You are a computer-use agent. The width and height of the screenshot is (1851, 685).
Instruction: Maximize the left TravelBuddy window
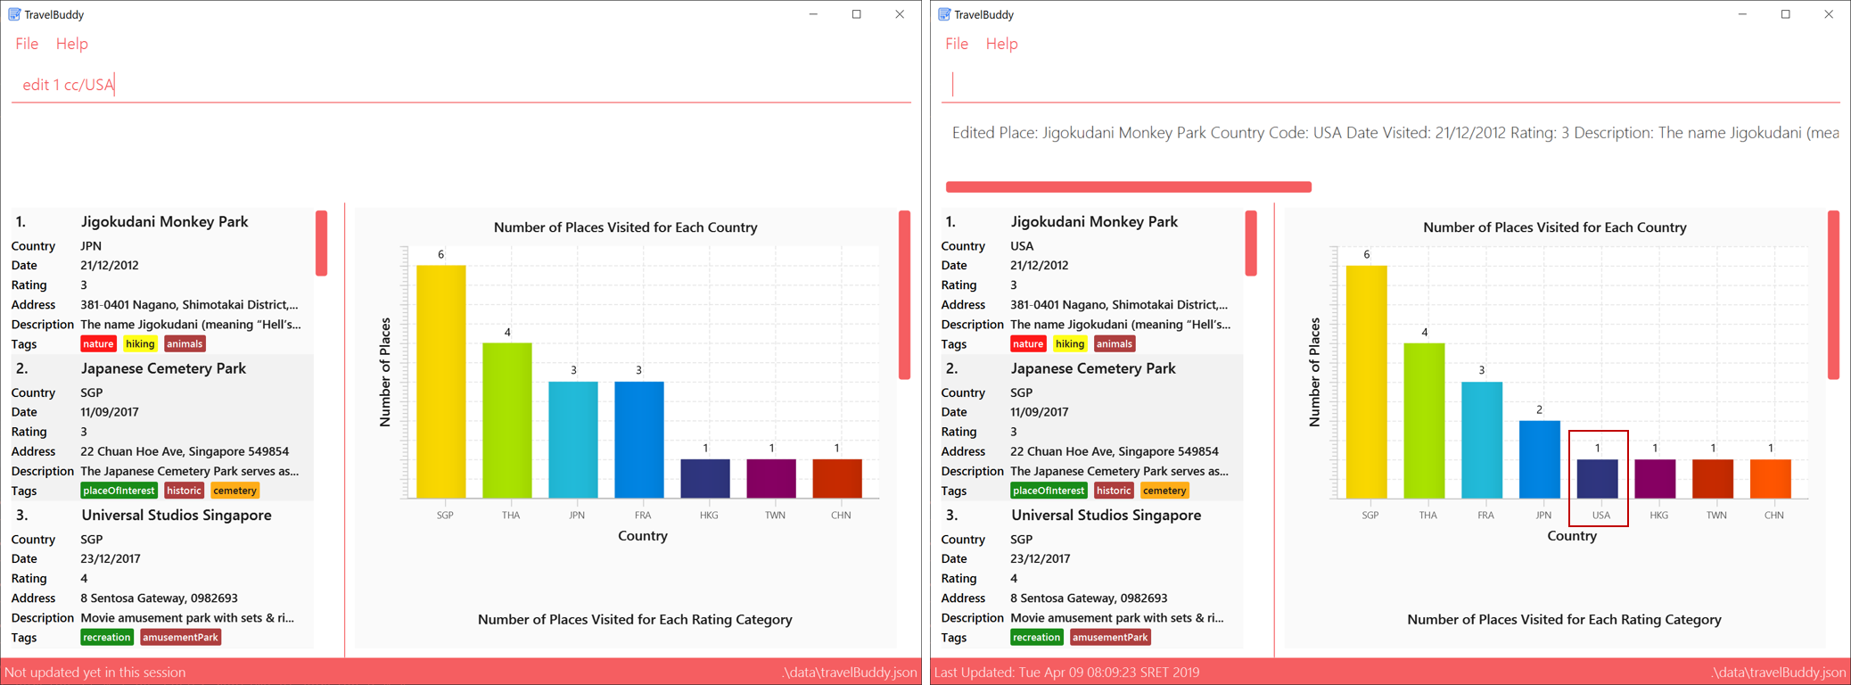point(857,14)
